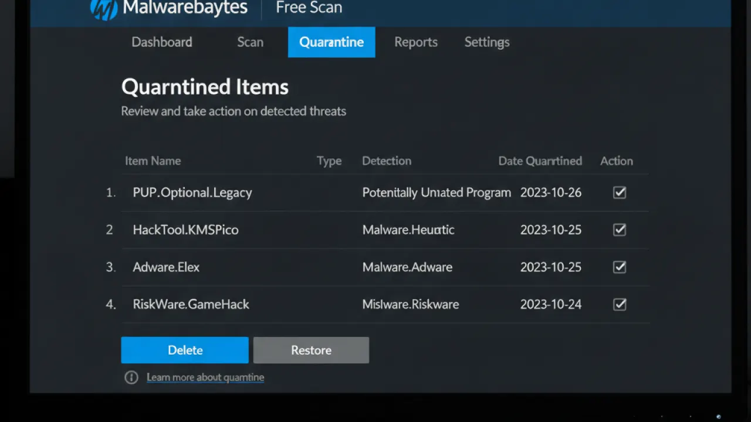Screen dimensions: 751x422
Task: Toggle the RiskWare.GameHack checkbox
Action: coord(620,304)
